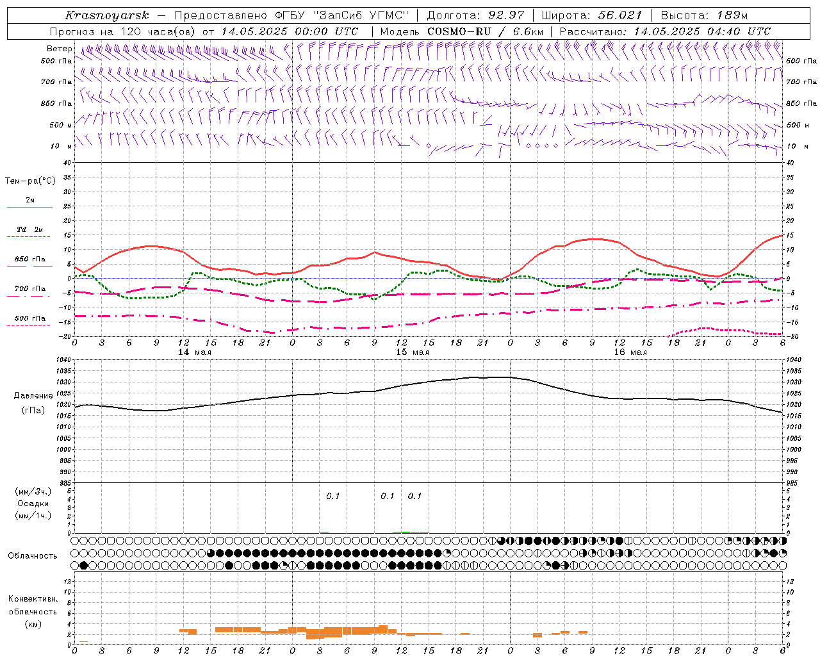Click the Конвективн. label

[33, 598]
